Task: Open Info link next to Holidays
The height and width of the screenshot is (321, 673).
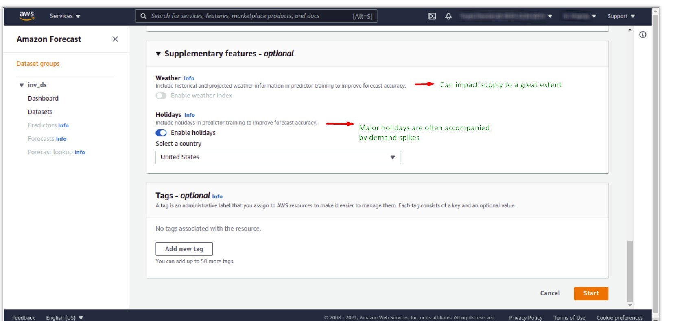Action: [x=190, y=115]
